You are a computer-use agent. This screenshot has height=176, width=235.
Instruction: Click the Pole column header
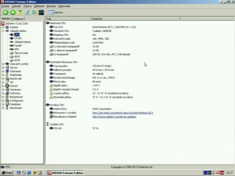pyautogui.click(x=68, y=19)
